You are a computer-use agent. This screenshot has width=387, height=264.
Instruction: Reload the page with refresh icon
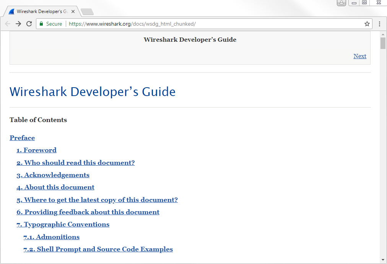(x=29, y=24)
